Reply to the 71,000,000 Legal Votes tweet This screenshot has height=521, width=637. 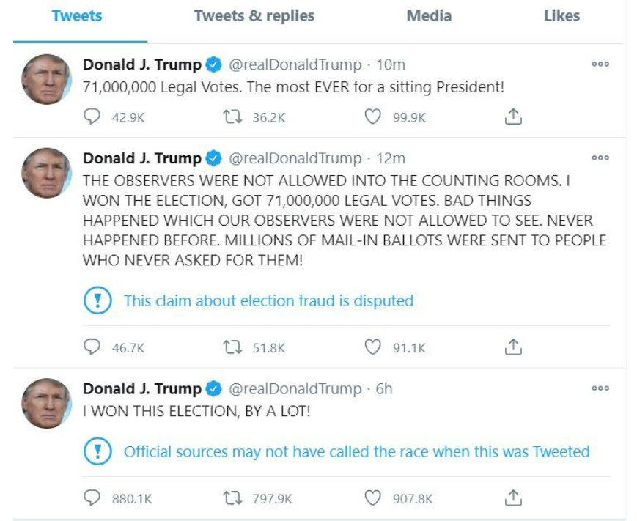tap(92, 117)
